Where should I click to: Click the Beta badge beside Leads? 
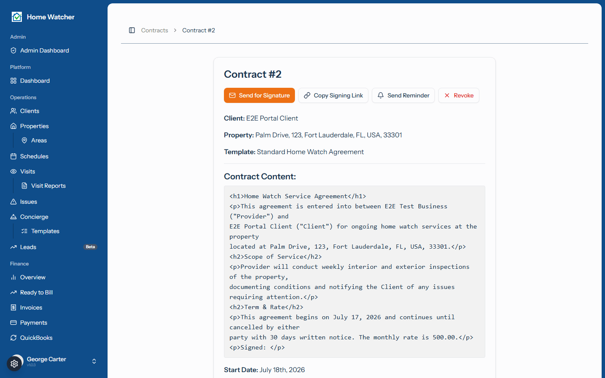[x=90, y=247]
